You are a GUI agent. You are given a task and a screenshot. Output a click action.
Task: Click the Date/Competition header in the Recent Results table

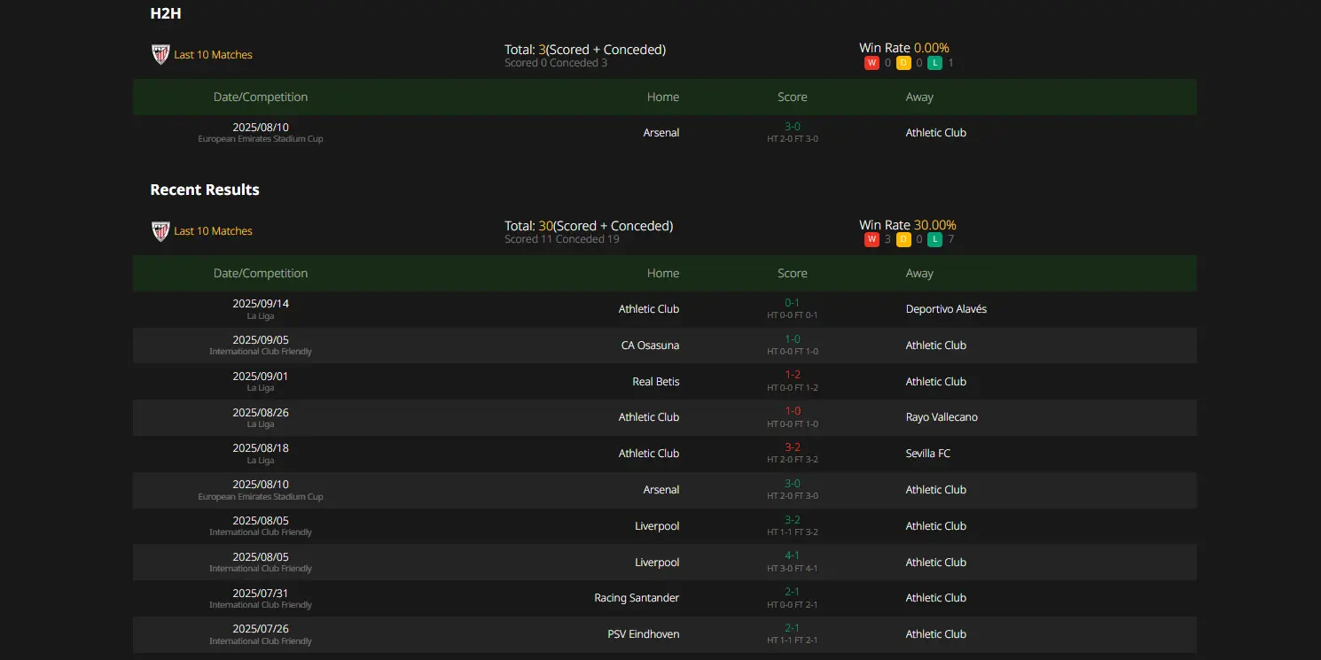coord(261,274)
